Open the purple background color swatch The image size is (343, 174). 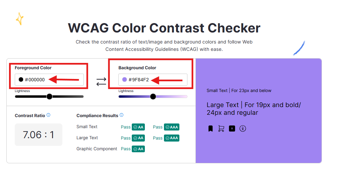[124, 80]
